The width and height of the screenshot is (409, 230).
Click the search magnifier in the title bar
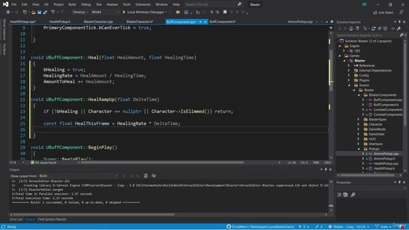(x=239, y=4)
